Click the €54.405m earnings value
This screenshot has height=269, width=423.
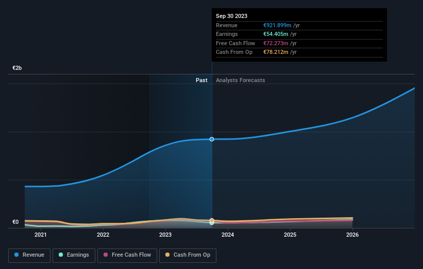tap(276, 34)
